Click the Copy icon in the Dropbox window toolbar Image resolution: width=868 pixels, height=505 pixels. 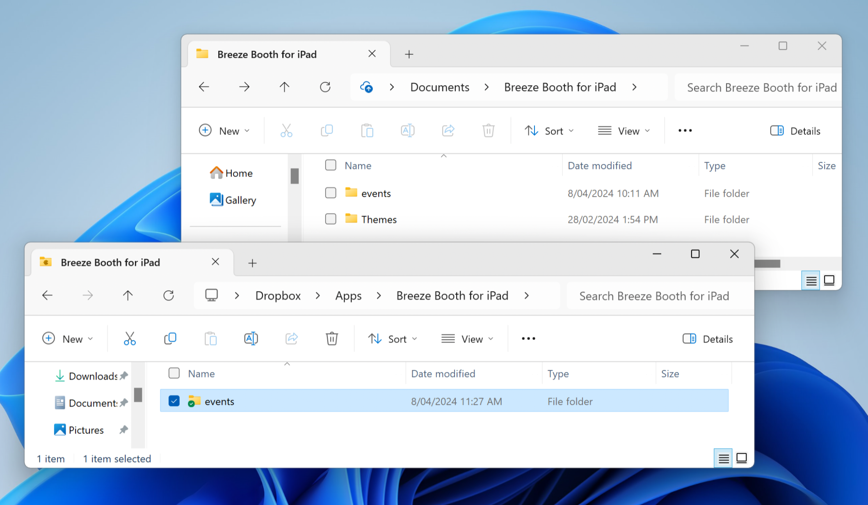(170, 339)
